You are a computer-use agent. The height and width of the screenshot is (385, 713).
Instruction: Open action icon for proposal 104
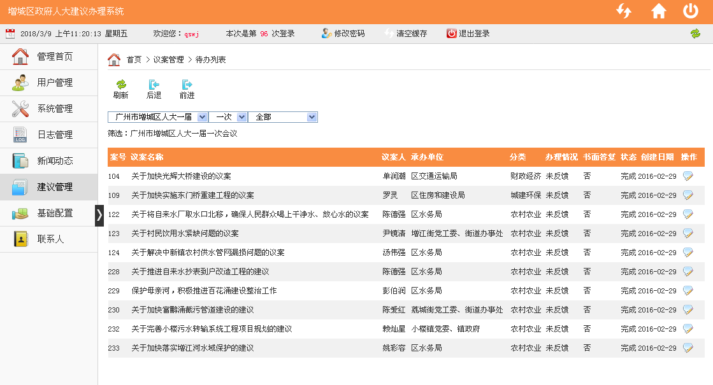coord(688,176)
